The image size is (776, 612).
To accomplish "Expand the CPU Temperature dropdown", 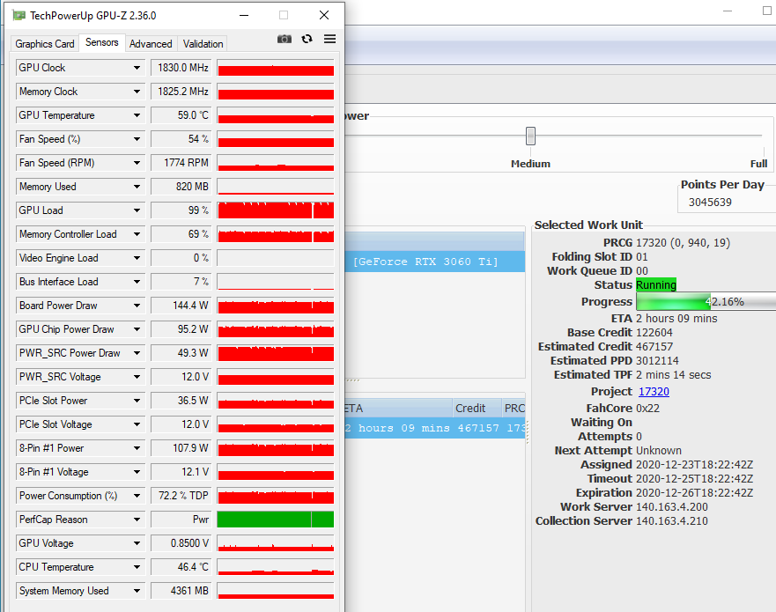I will pyautogui.click(x=137, y=566).
